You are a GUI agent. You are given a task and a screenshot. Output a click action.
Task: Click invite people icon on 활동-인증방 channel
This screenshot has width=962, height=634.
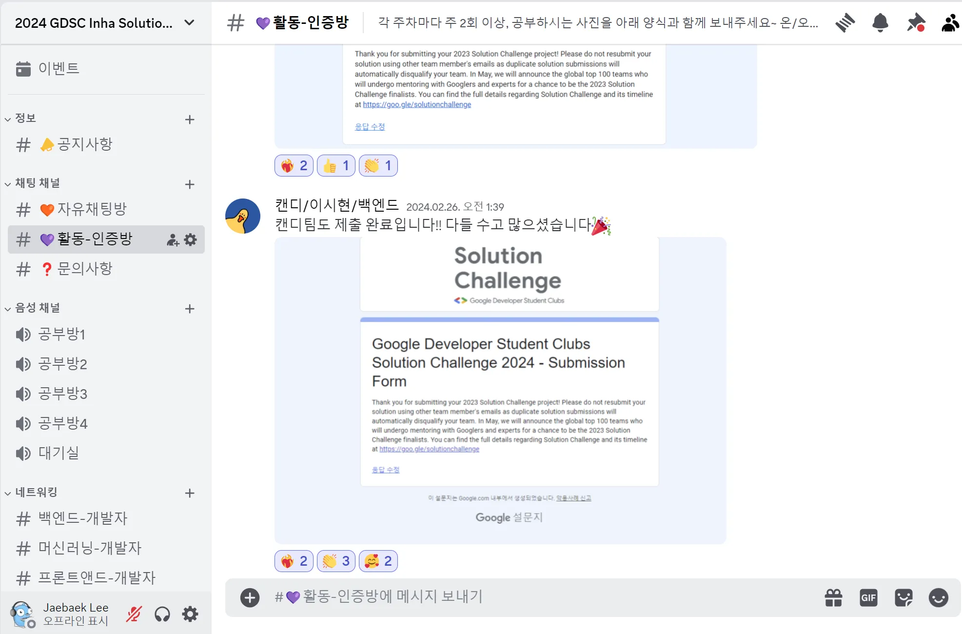173,240
